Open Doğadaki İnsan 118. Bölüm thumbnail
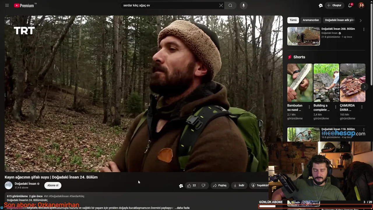Image resolution: width=373 pixels, height=210 pixels. coord(303,134)
